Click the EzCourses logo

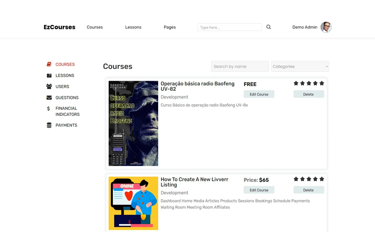tap(59, 27)
